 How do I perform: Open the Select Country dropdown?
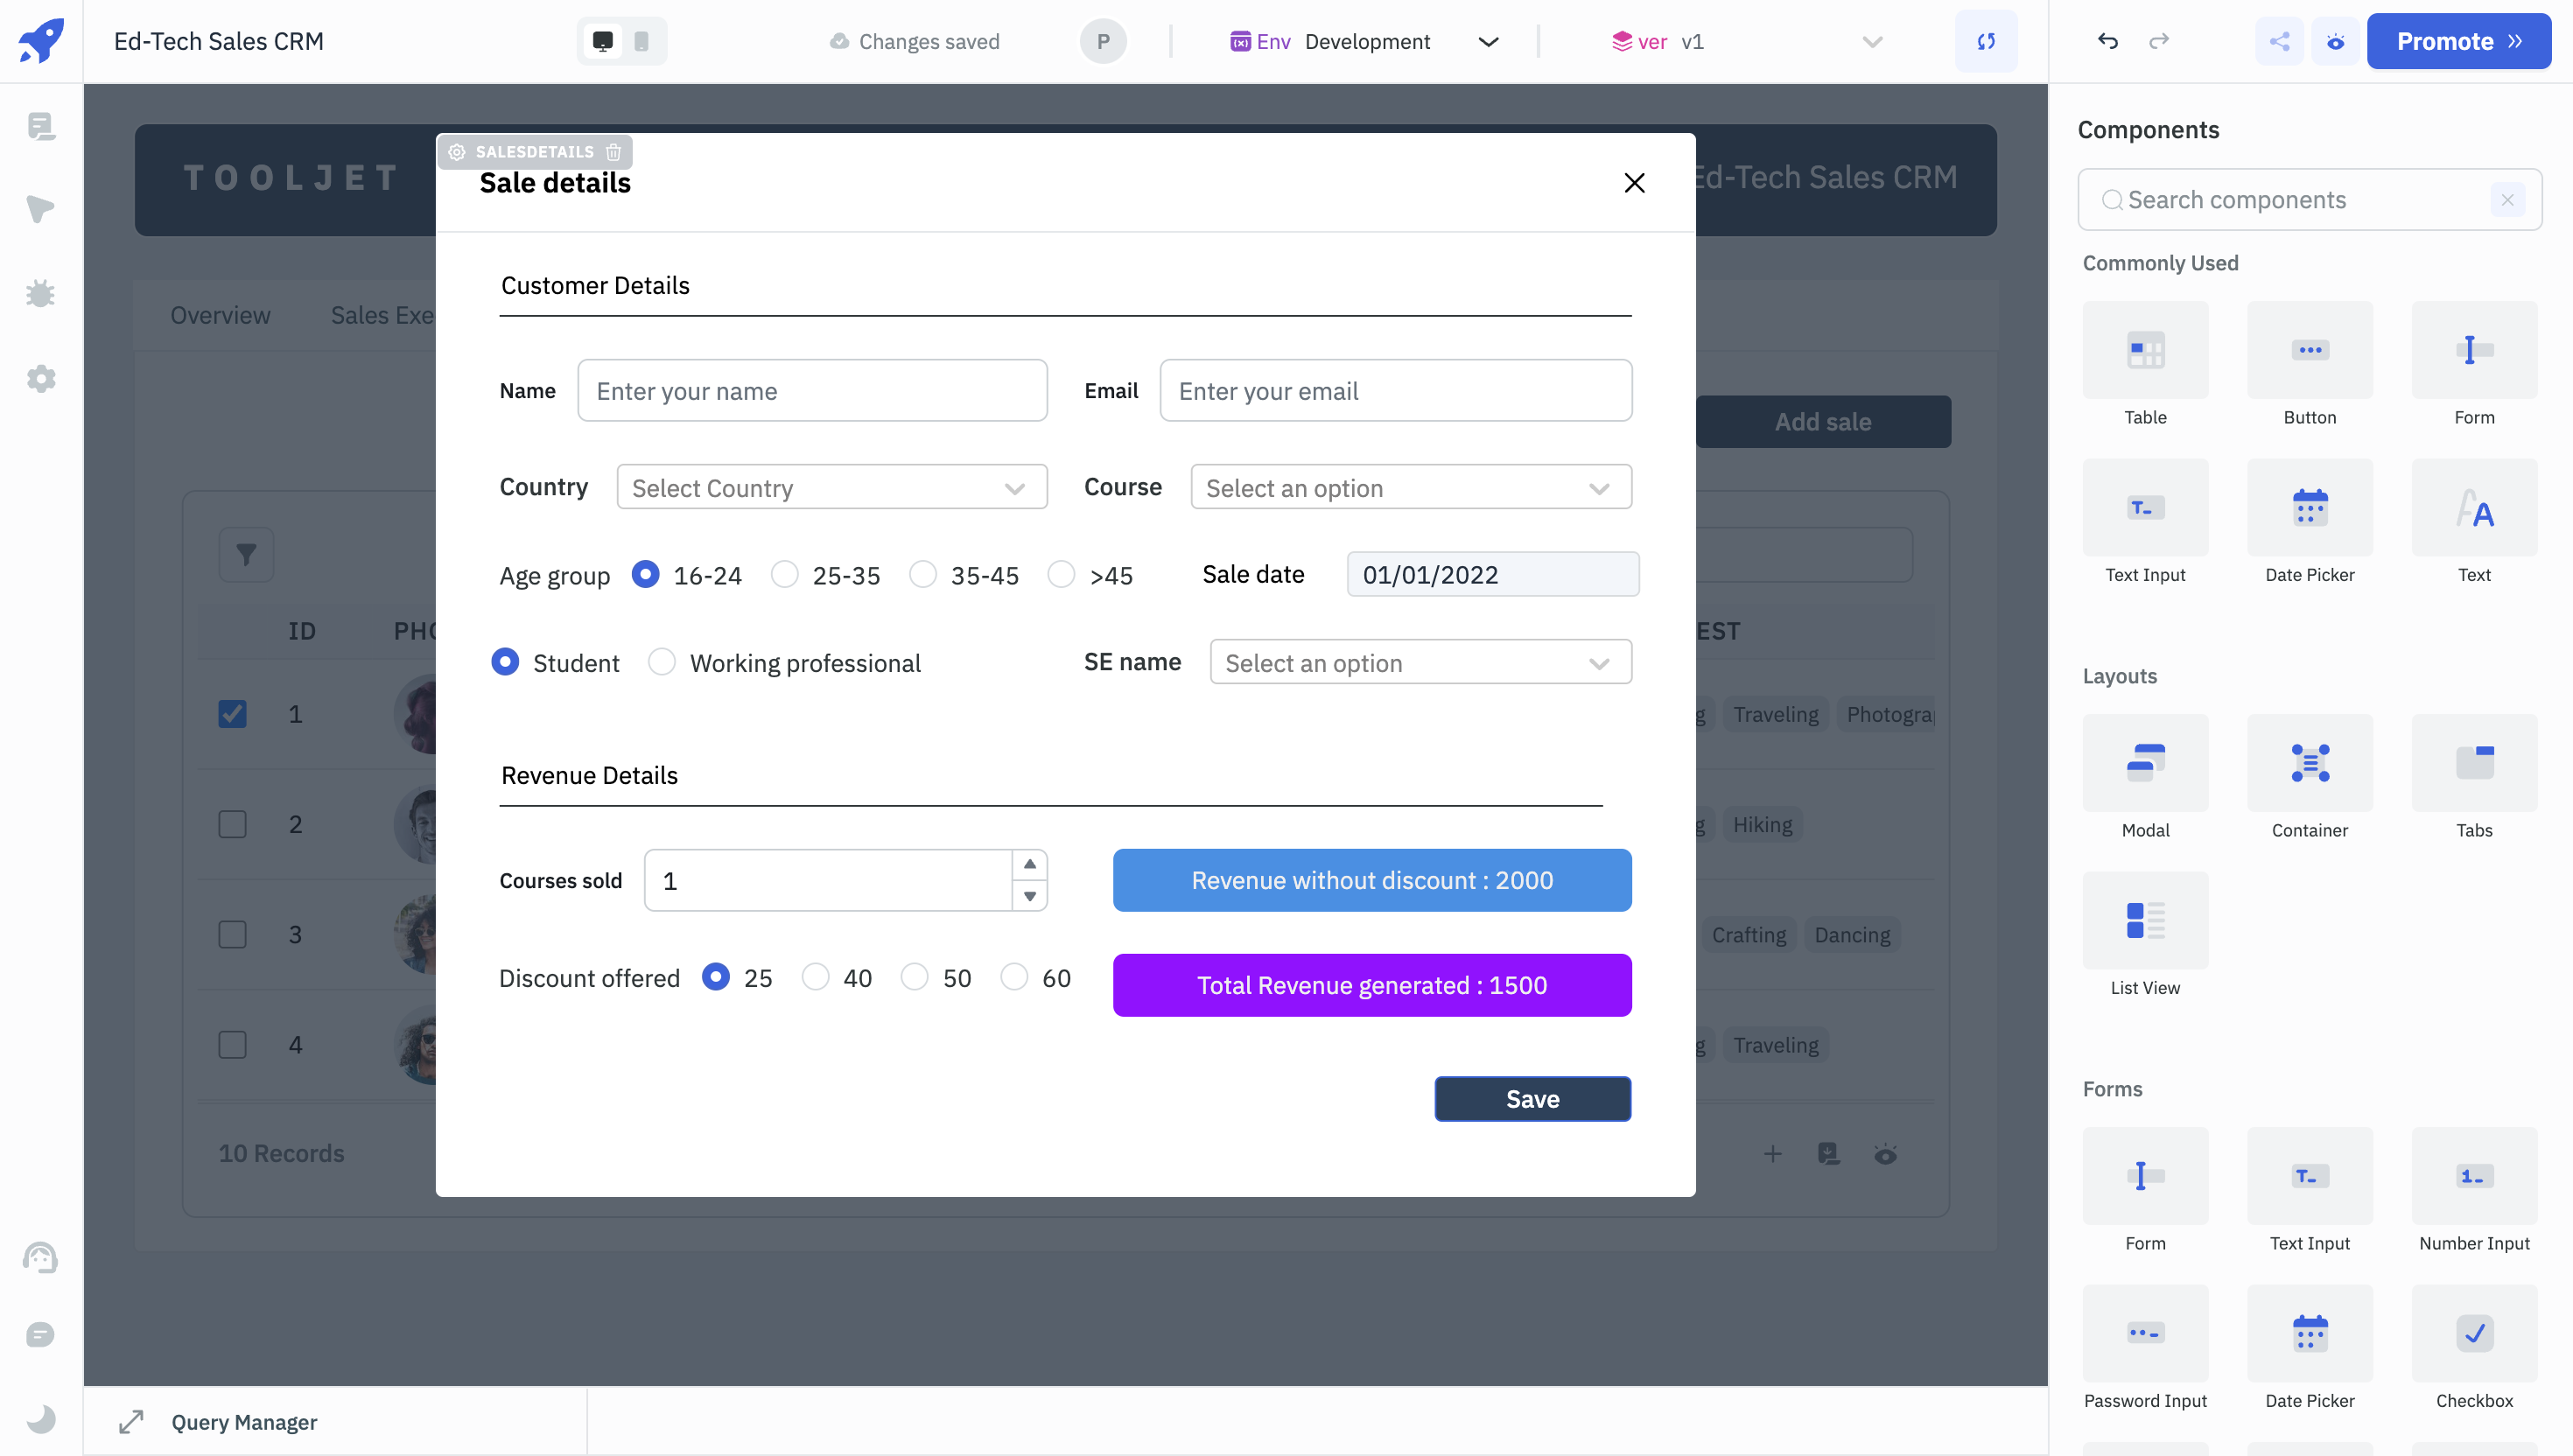pyautogui.click(x=831, y=487)
